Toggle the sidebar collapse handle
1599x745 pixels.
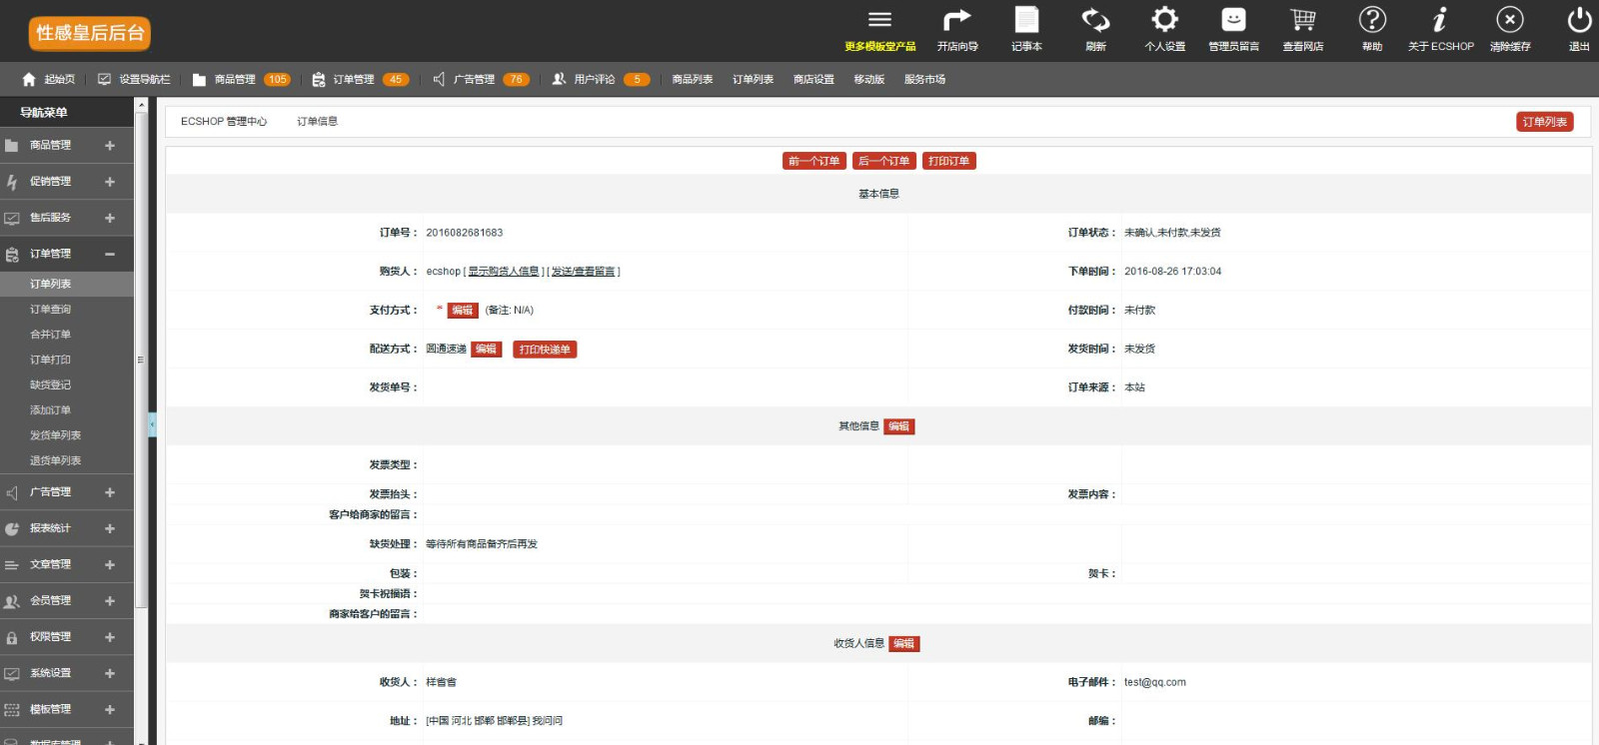pyautogui.click(x=152, y=424)
